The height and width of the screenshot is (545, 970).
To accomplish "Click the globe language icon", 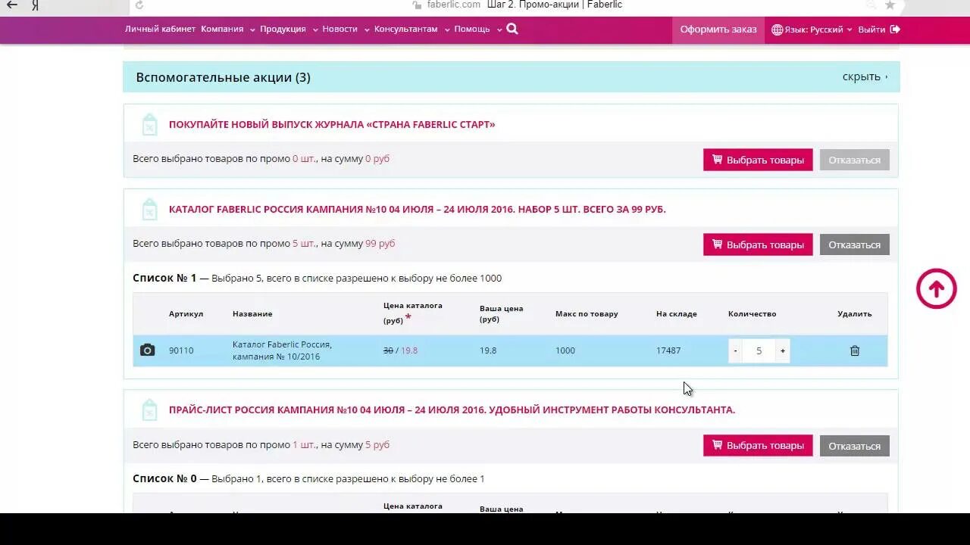I will point(777,30).
